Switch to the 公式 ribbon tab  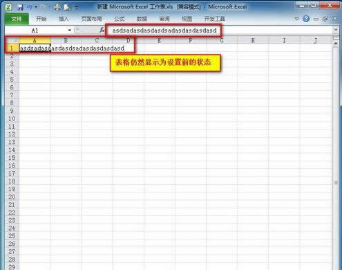coord(120,19)
